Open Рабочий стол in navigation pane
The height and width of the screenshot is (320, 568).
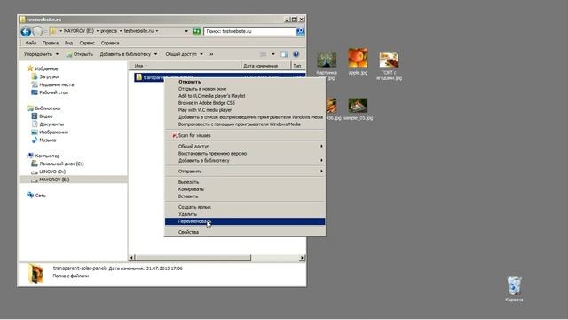50,92
